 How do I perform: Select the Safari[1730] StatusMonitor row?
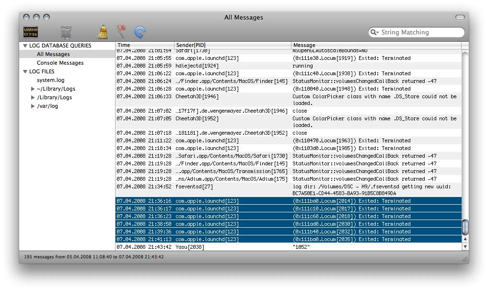[289, 156]
